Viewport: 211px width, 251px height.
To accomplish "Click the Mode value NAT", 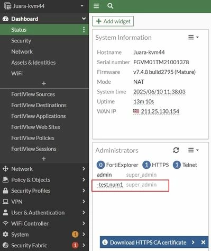I will point(139,82).
